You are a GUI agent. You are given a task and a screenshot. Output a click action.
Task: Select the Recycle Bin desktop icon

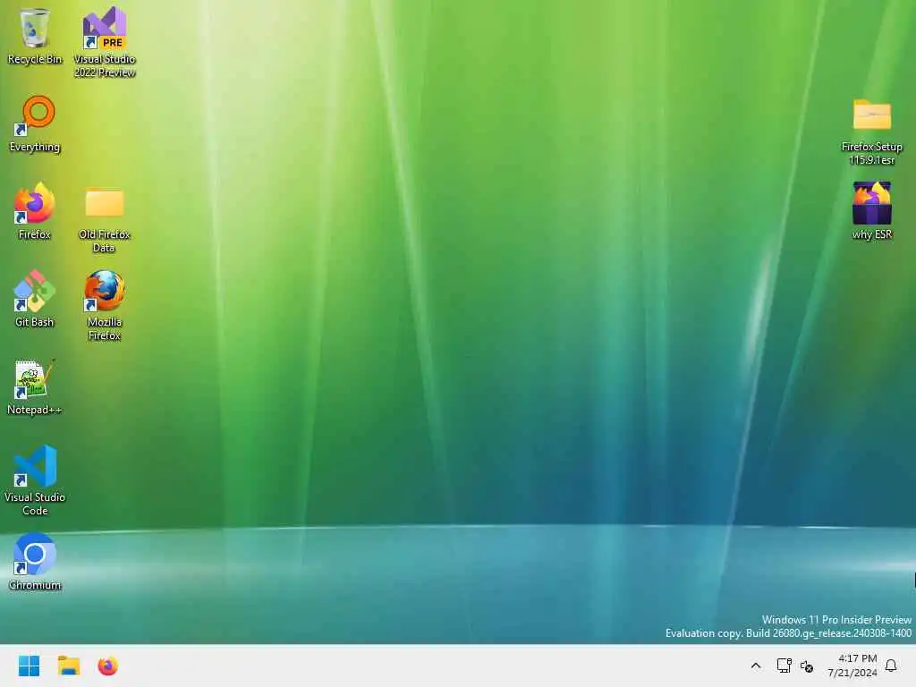pos(35,36)
